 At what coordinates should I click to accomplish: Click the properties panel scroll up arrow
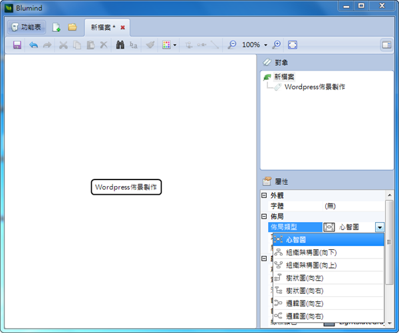(x=390, y=195)
